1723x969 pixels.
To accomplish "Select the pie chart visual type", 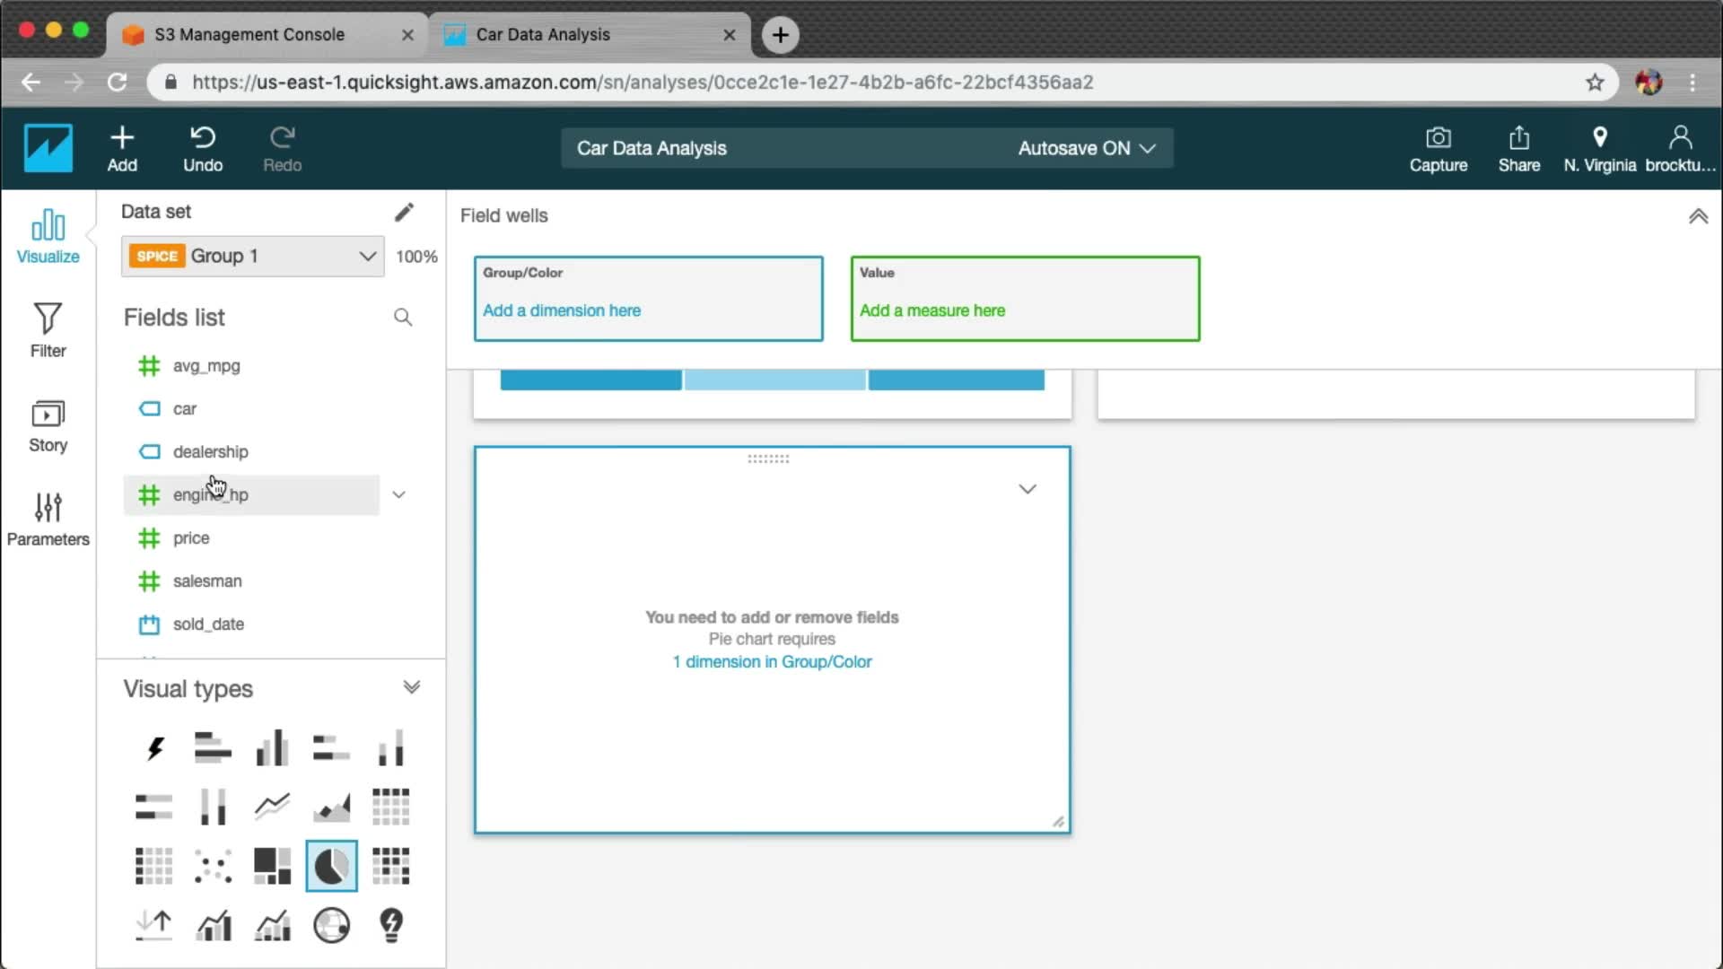I will (x=331, y=866).
